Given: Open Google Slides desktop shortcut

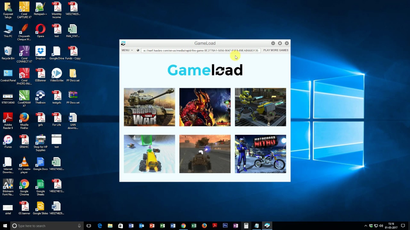Looking at the screenshot, I should [x=40, y=208].
